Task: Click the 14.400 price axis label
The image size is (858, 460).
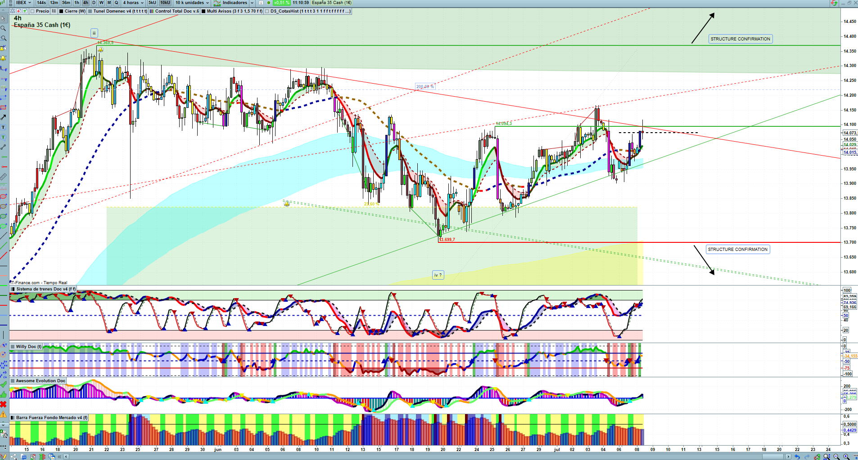Action: [x=850, y=36]
